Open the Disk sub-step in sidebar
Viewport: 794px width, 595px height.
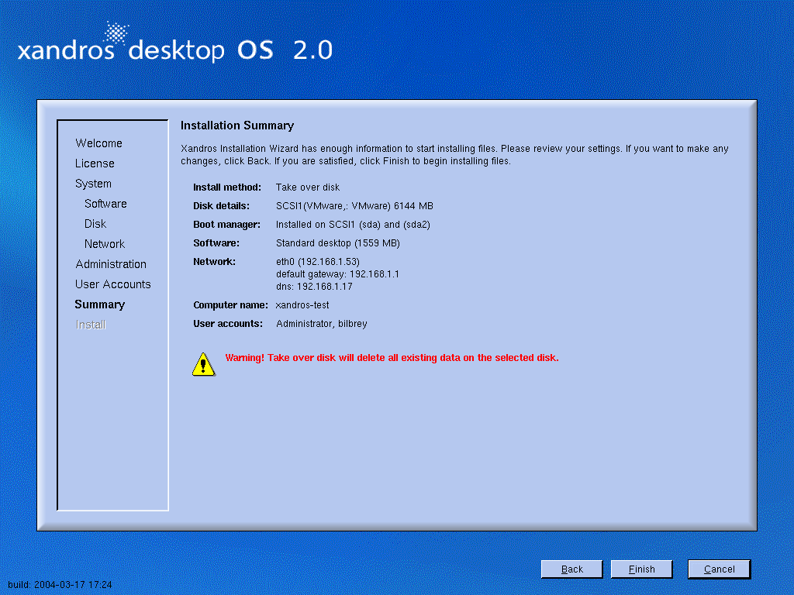[95, 224]
